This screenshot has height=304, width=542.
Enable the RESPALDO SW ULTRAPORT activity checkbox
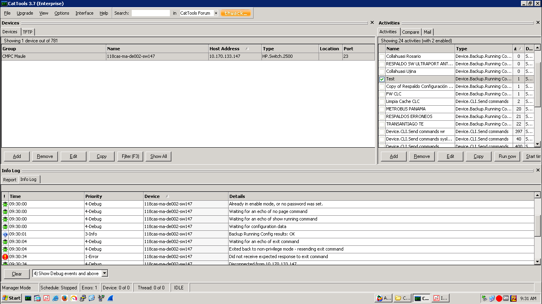[382, 64]
